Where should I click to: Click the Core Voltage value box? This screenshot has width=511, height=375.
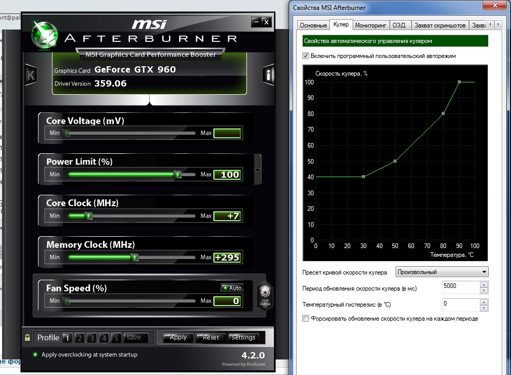(x=227, y=133)
